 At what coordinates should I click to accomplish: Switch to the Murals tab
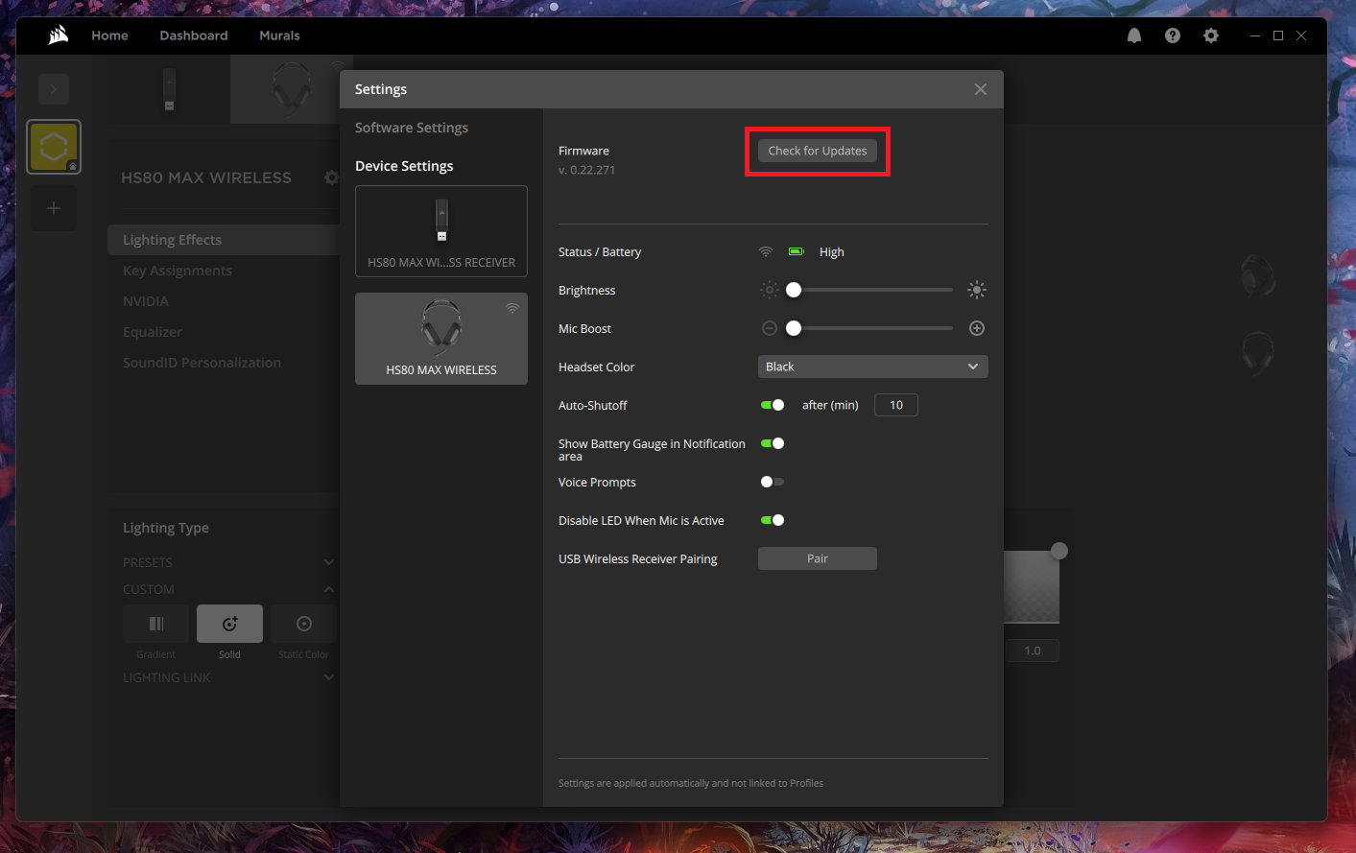tap(279, 36)
